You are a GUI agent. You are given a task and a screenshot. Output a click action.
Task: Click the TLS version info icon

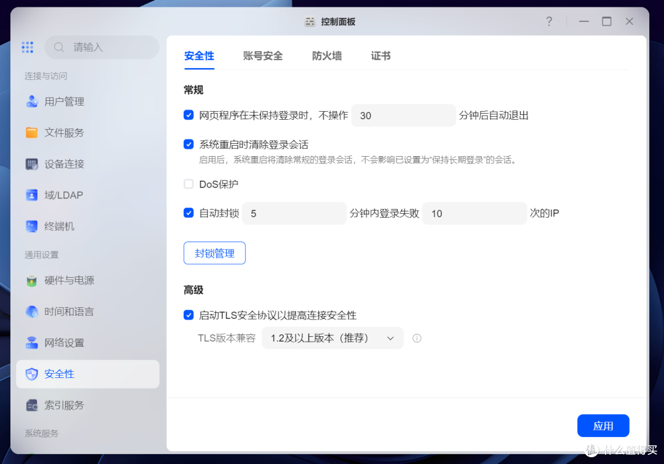tap(417, 338)
